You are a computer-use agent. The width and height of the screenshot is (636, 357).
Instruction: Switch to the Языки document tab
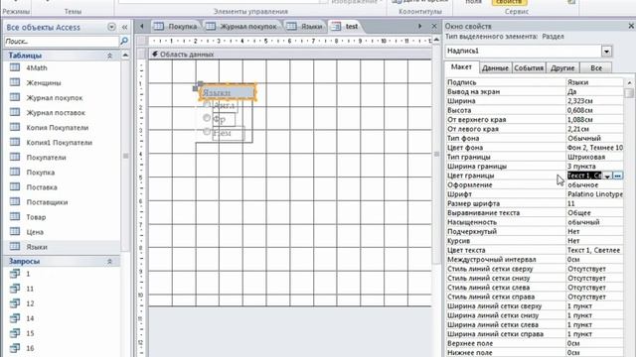tap(305, 27)
